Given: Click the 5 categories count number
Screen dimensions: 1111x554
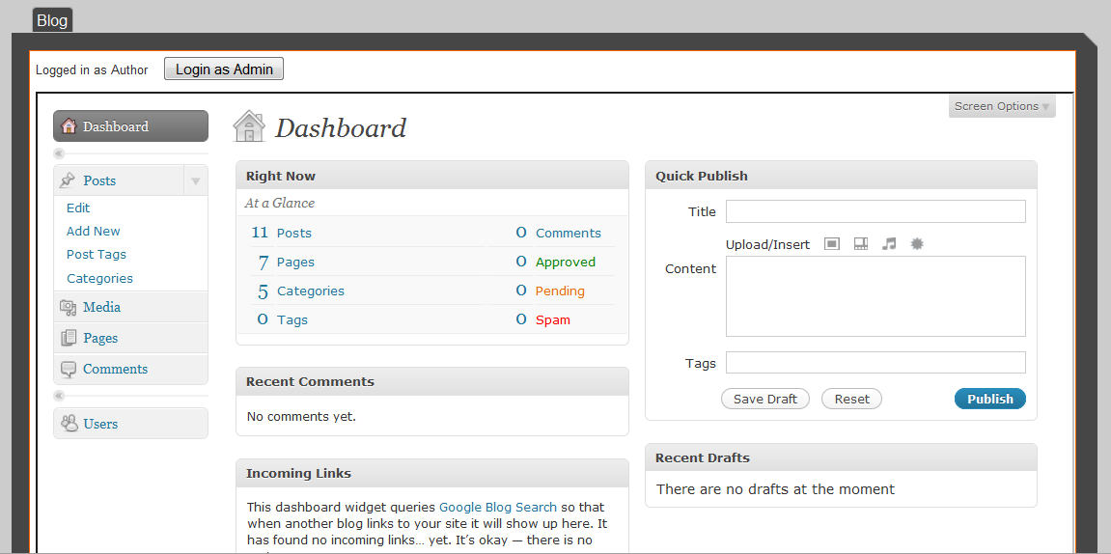Looking at the screenshot, I should pos(263,291).
